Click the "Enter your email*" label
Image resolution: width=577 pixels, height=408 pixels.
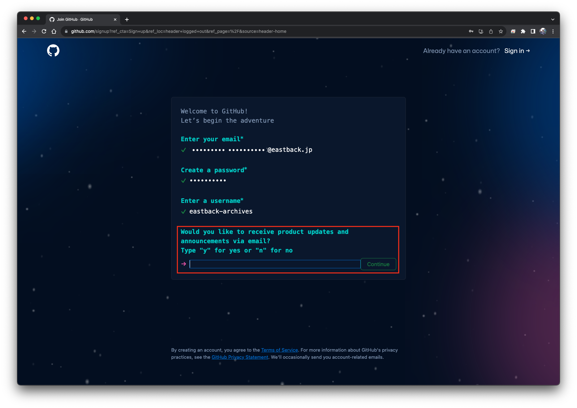click(x=212, y=139)
